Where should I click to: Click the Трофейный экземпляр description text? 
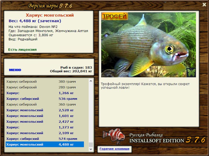click(x=145, y=86)
